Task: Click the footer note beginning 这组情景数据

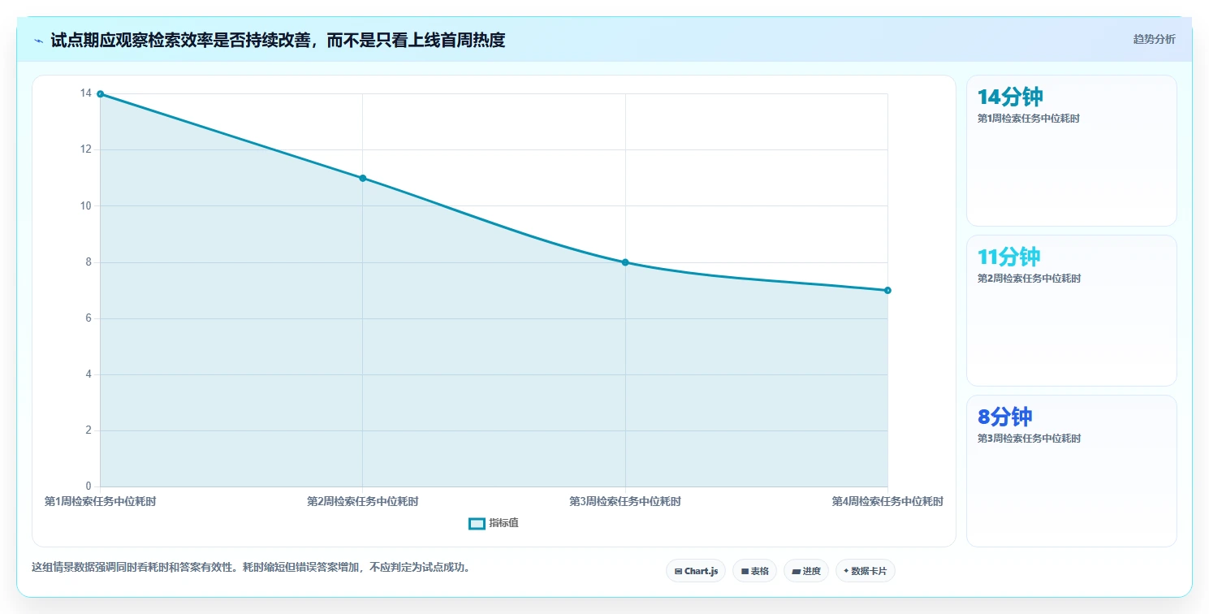Action: point(251,567)
